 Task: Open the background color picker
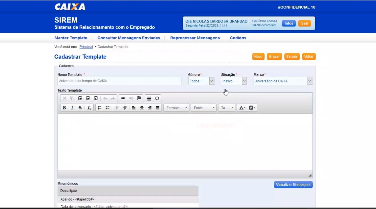tap(252, 108)
